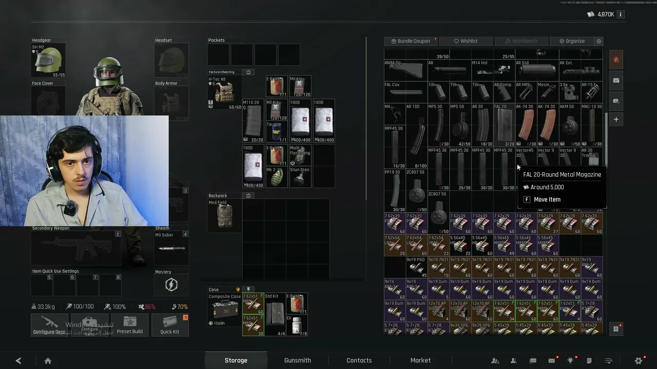This screenshot has height=369, width=657.
Task: Select the AR 100 magazine
Action: click(x=416, y=136)
